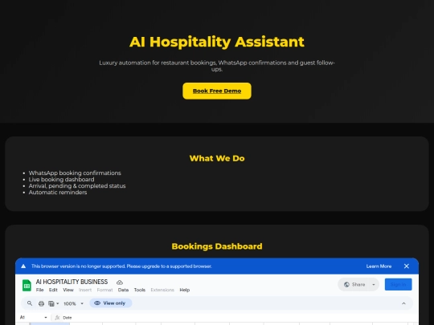Open the Extensions menu
The image size is (434, 325).
tap(162, 290)
